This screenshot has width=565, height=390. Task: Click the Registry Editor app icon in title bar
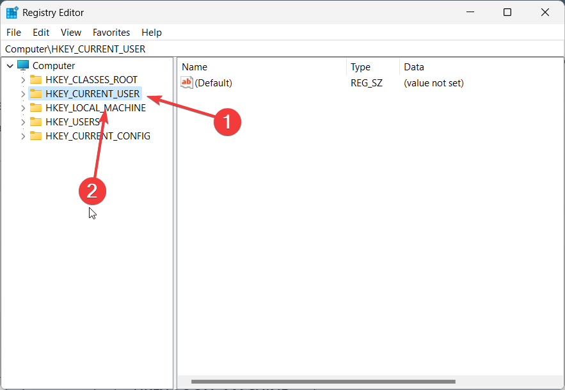click(x=12, y=13)
